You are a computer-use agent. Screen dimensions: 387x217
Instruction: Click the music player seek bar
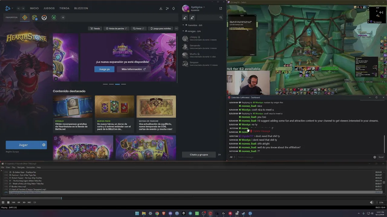pyautogui.click(x=193, y=198)
